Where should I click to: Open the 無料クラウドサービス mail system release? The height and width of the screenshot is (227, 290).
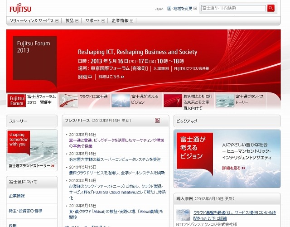[117, 173]
